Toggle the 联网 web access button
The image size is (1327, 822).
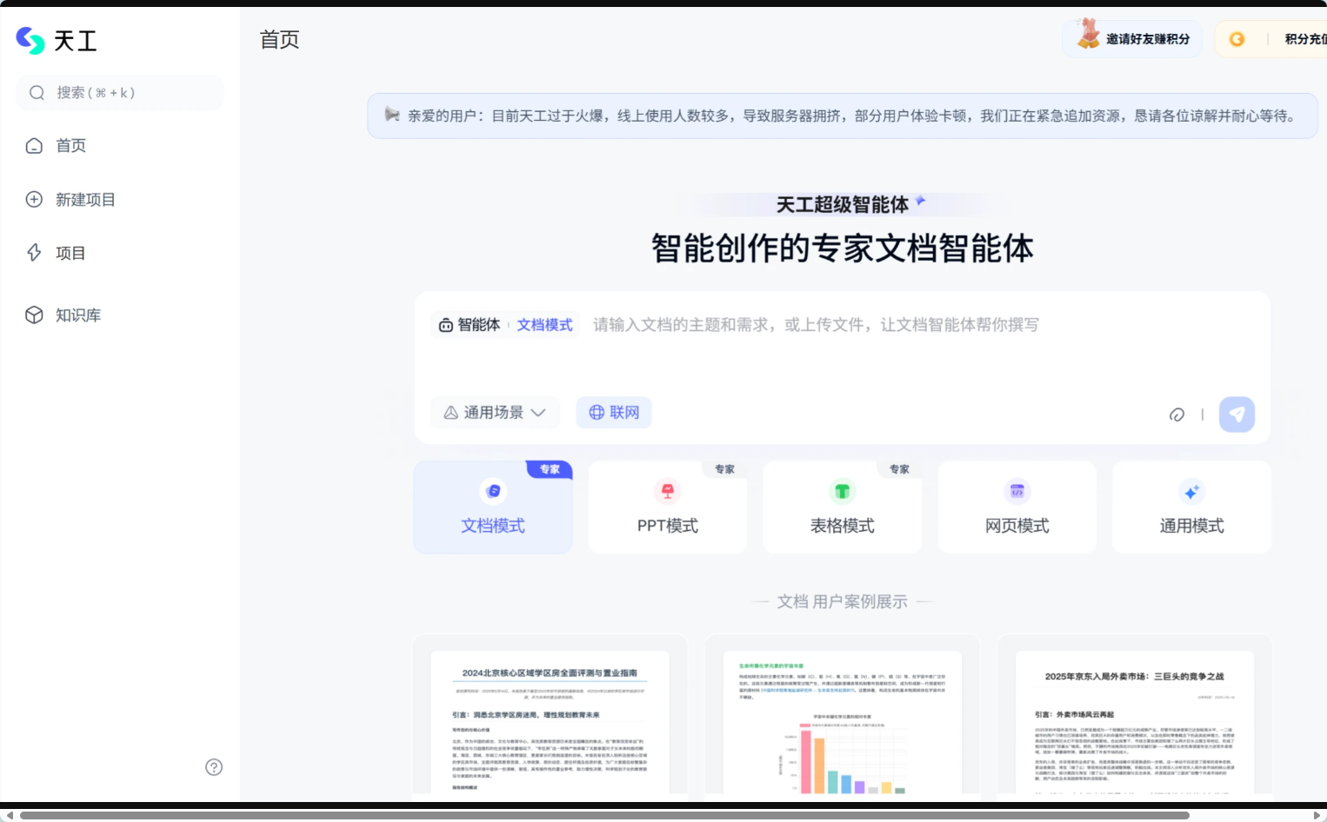click(614, 413)
